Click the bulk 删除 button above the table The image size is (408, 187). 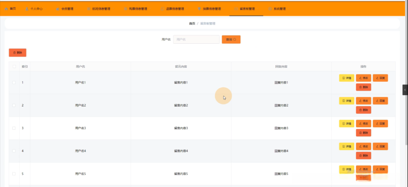[x=17, y=52]
